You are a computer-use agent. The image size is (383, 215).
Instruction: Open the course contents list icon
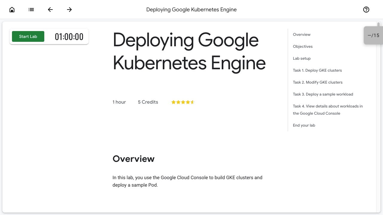[31, 10]
